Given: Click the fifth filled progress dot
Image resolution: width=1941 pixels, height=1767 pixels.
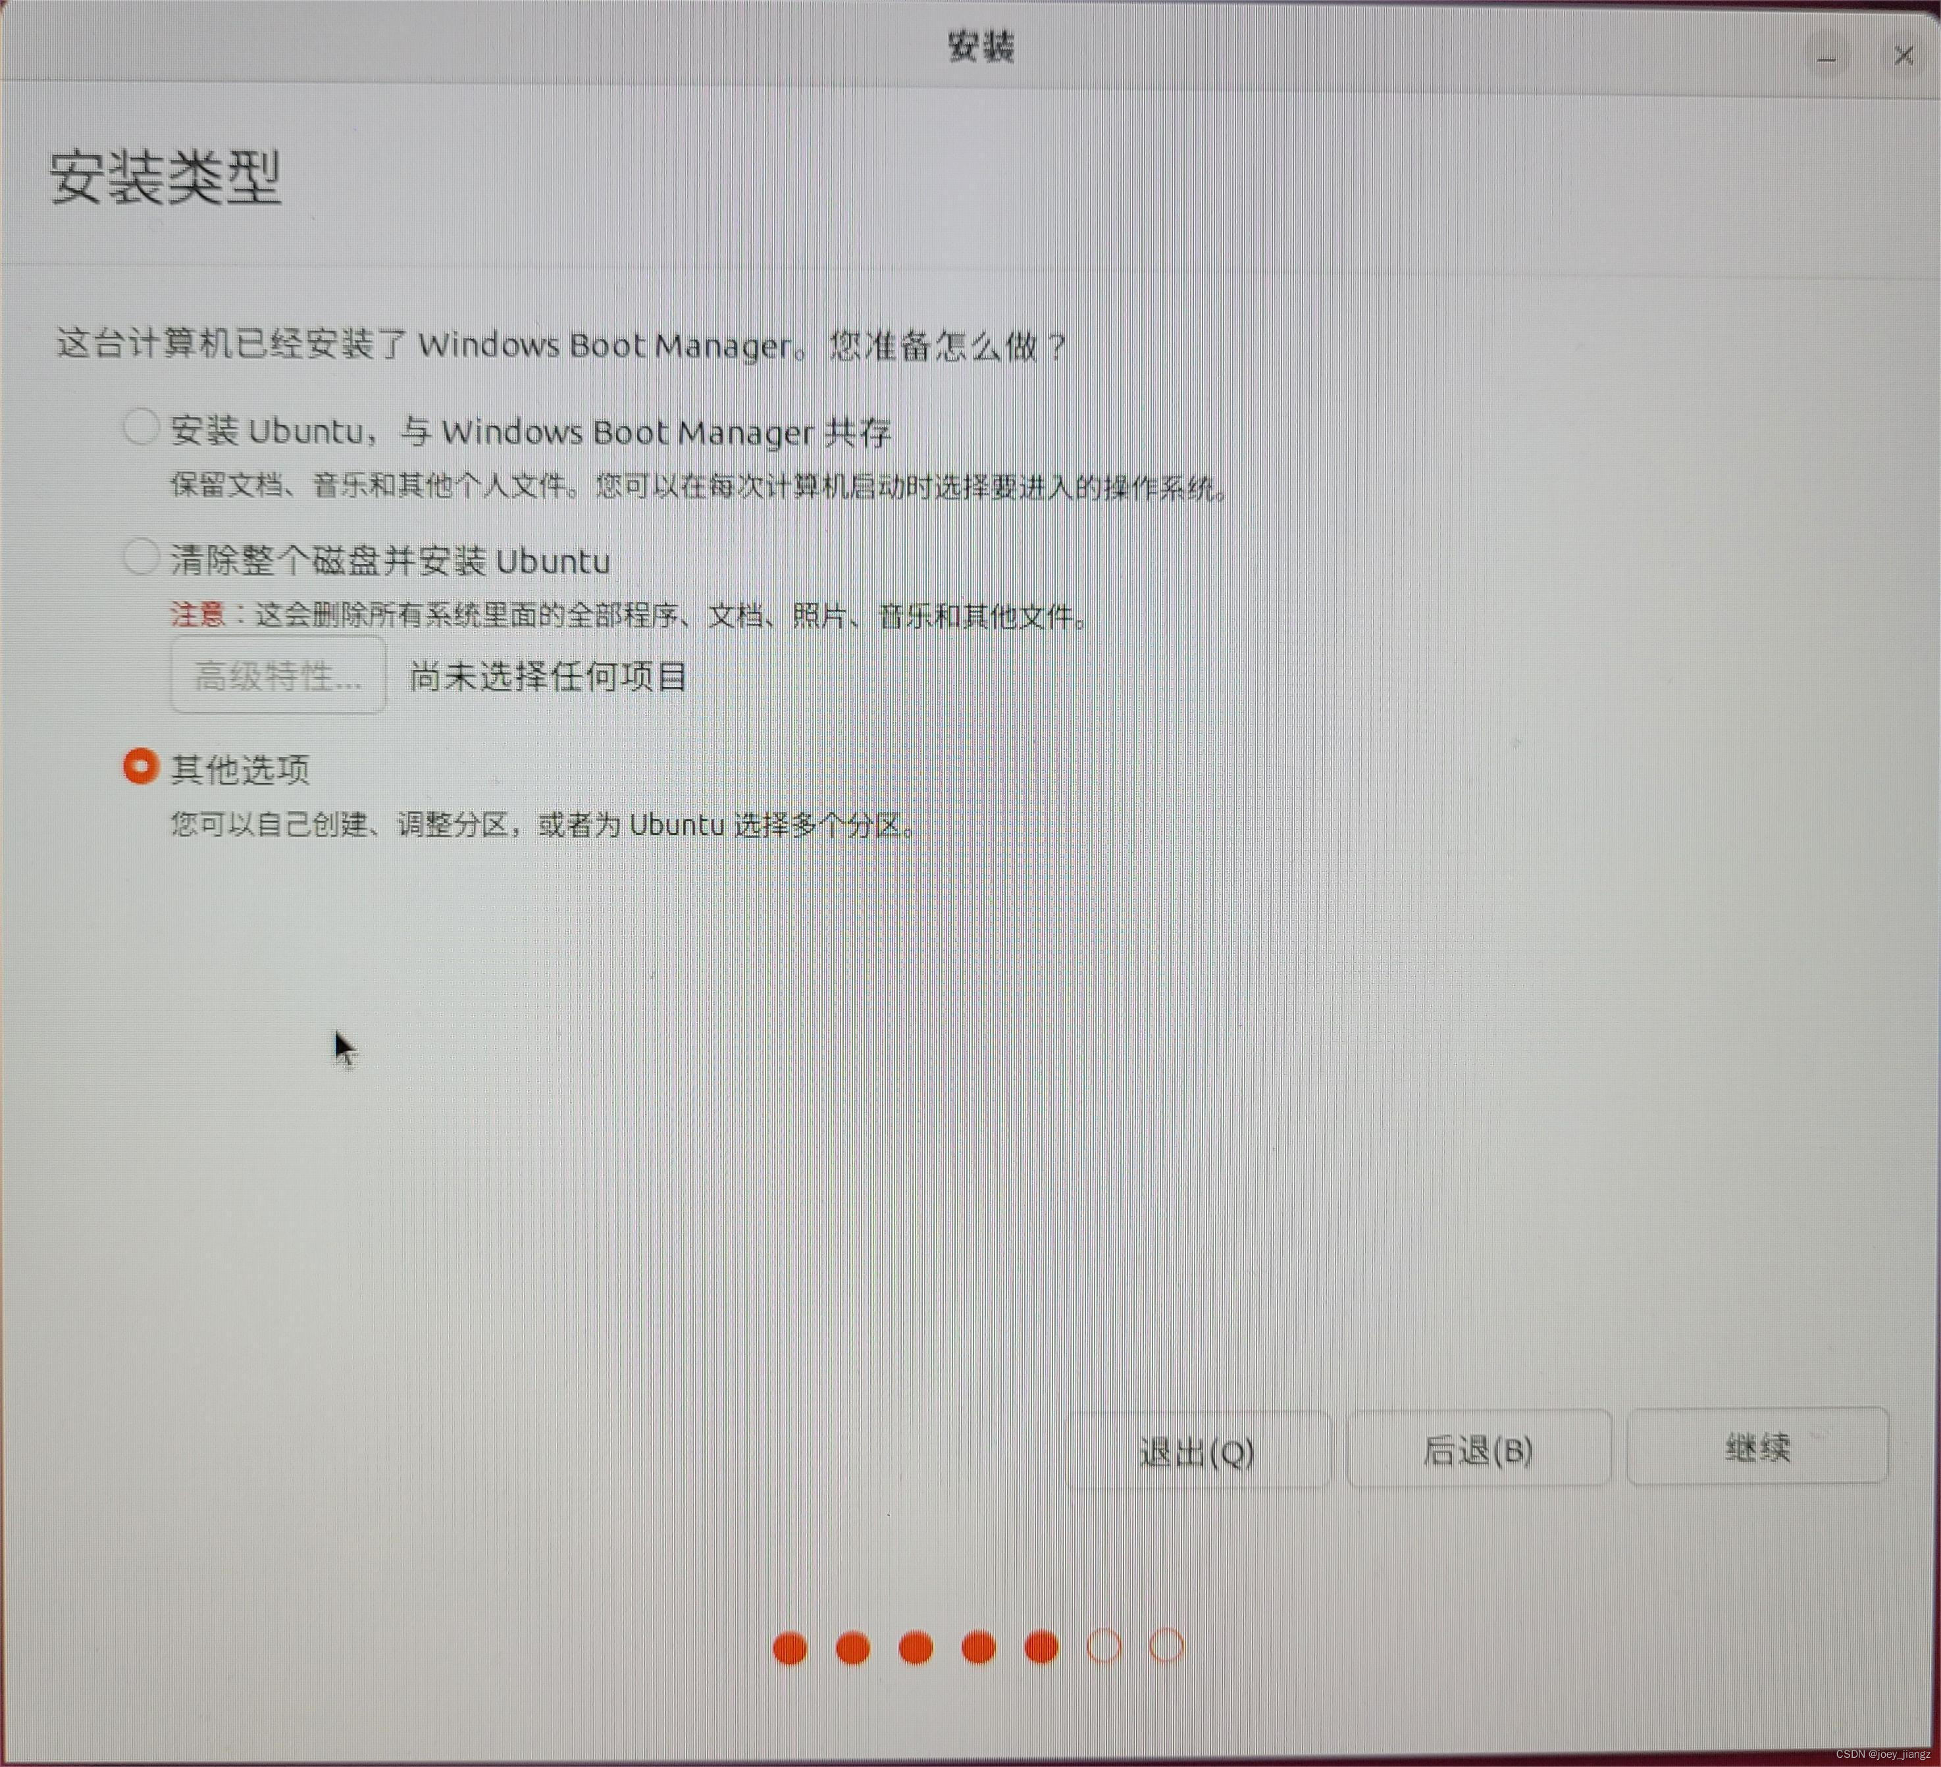Looking at the screenshot, I should (x=1041, y=1648).
